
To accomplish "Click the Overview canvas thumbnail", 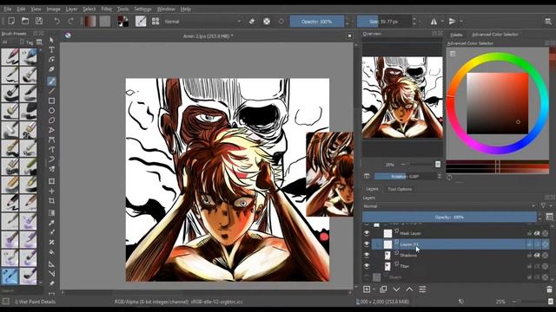I will (x=402, y=97).
